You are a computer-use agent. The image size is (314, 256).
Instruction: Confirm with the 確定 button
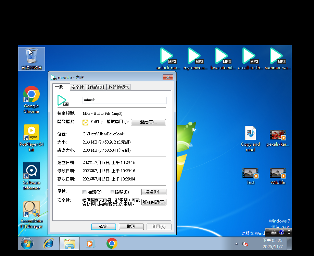pos(103,227)
